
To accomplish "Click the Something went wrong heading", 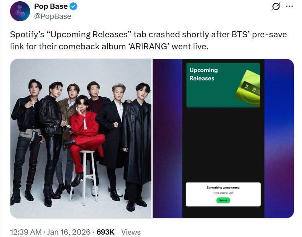I will click(x=223, y=188).
